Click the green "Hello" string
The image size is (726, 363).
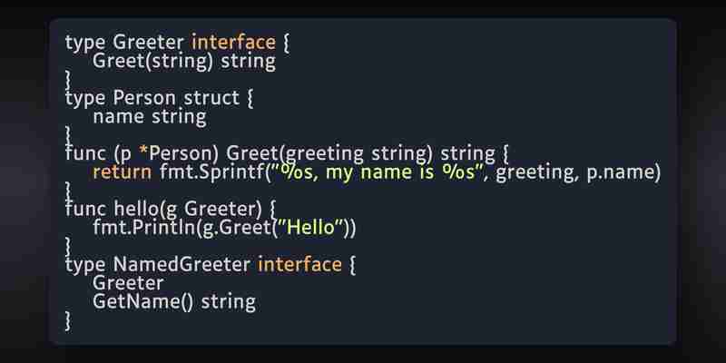coord(312,228)
